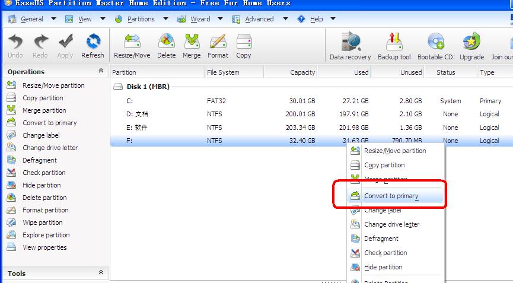Image resolution: width=513 pixels, height=283 pixels.
Task: Refresh the disk list
Action: [x=93, y=42]
